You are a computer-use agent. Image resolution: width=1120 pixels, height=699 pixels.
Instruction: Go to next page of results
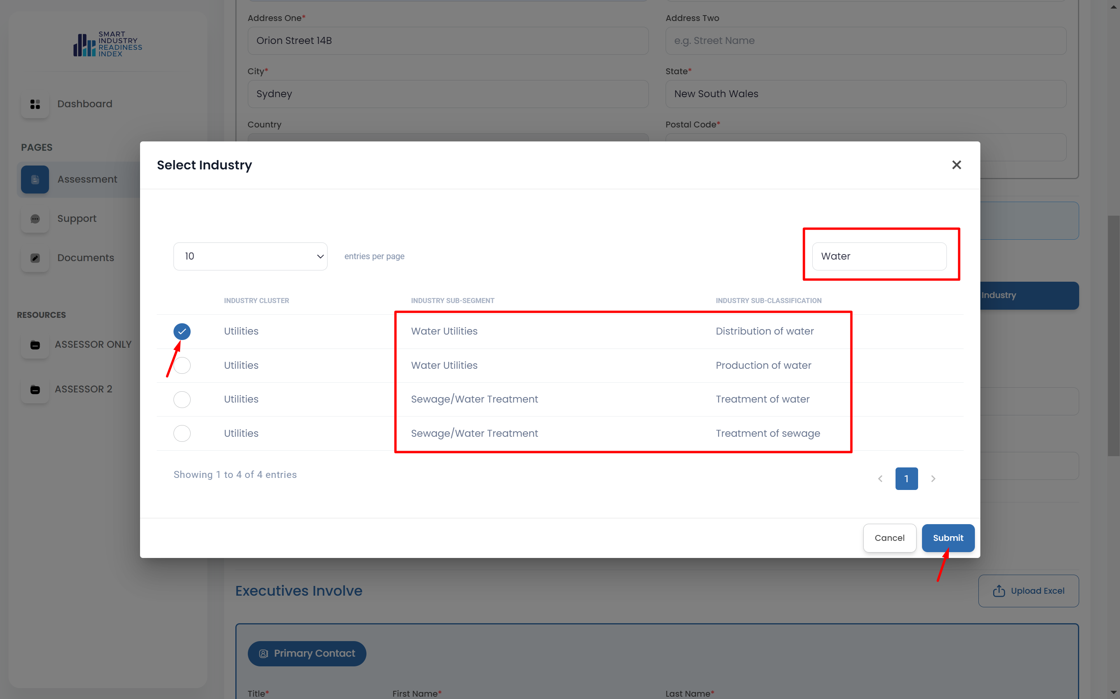pos(933,479)
